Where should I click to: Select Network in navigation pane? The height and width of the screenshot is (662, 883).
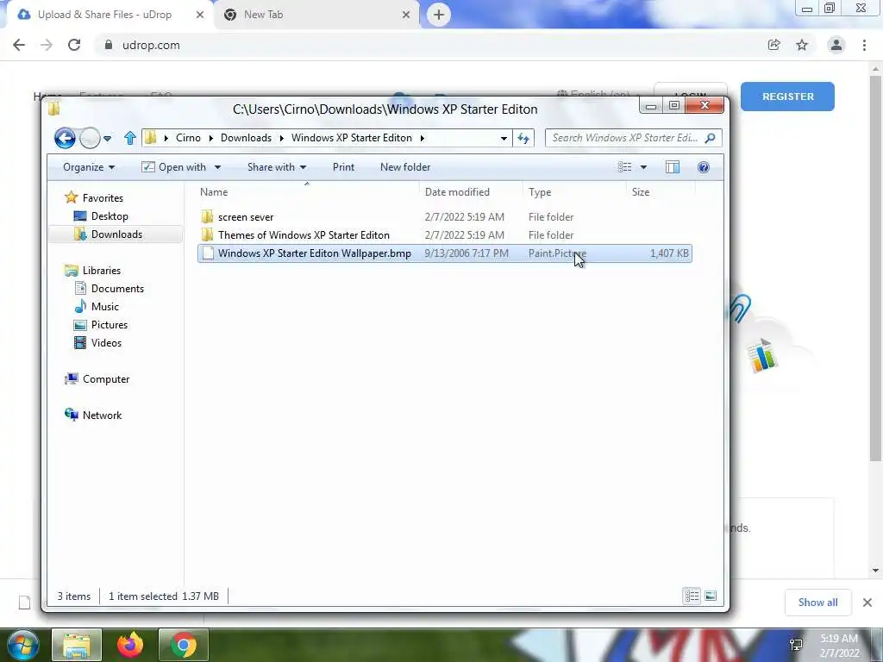pos(93,415)
